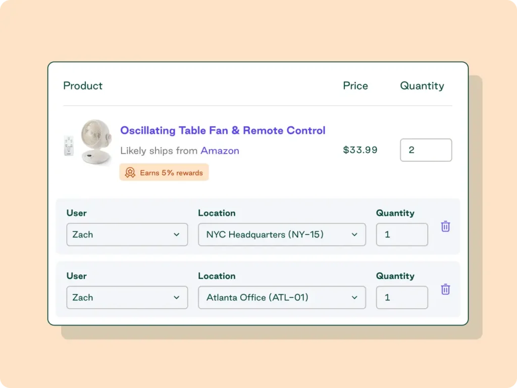This screenshot has width=517, height=388.
Task: Expand User dropdown in NYC Headquarters row
Action: click(x=127, y=234)
